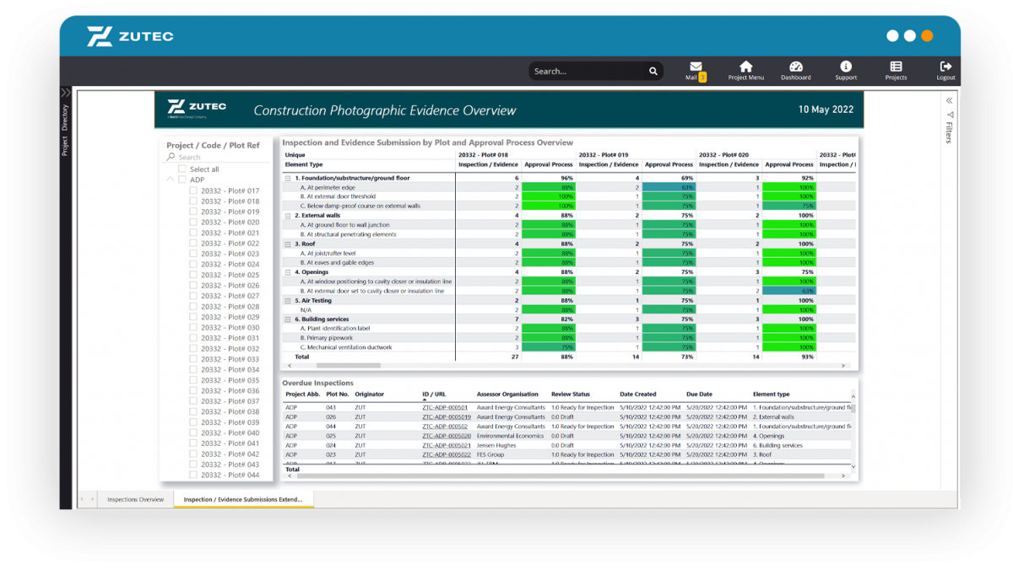Image resolution: width=1013 pixels, height=569 pixels.
Task: Open the ZTC-ADP-0005020 inspection link
Action: pos(447,436)
